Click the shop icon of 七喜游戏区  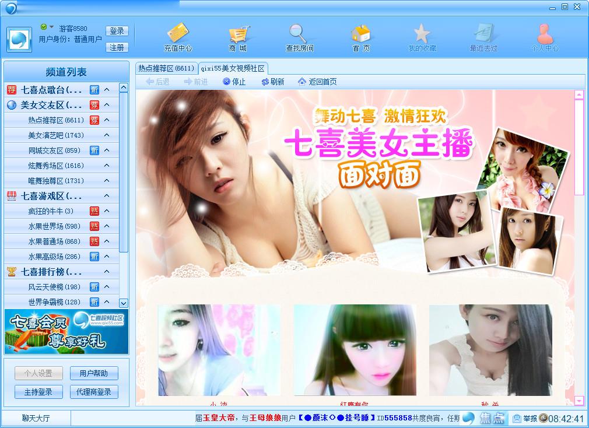tap(12, 195)
